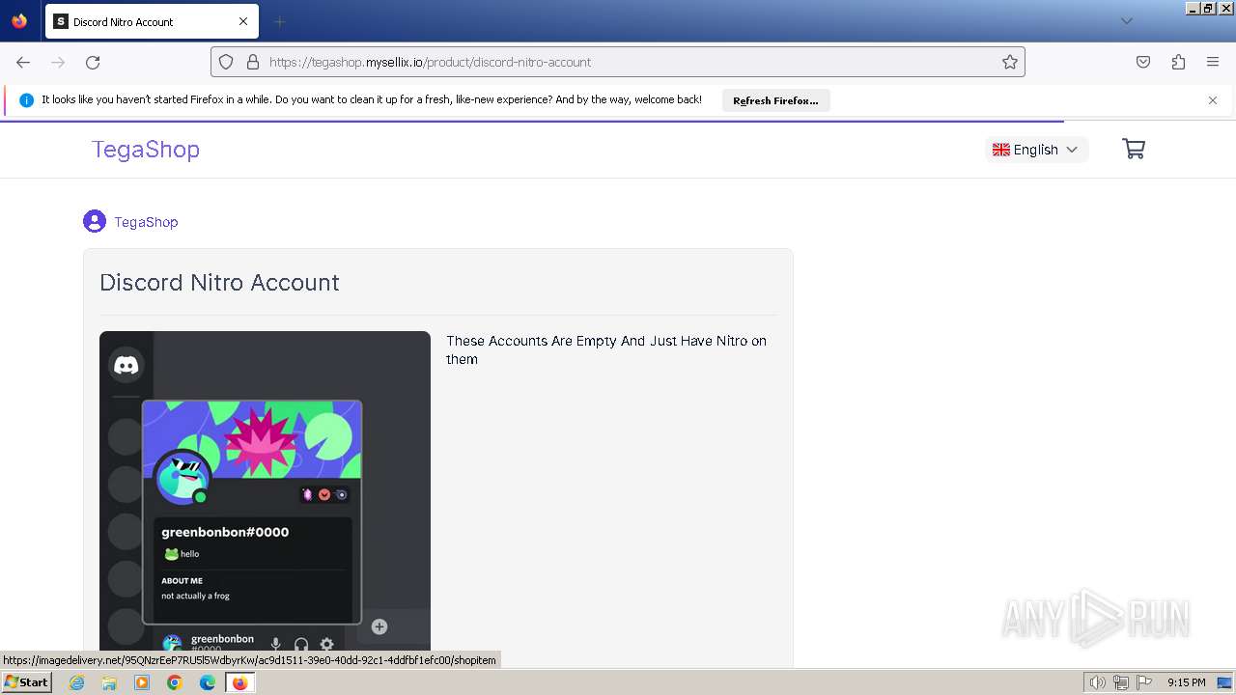Click the TegaShop seller avatar icon
1236x695 pixels.
95,222
